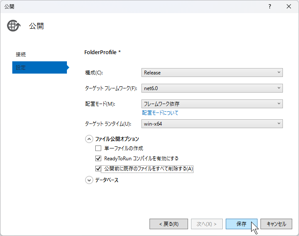Enable 単一ファイルの作成 checkbox
This screenshot has width=299, height=236.
[98, 148]
